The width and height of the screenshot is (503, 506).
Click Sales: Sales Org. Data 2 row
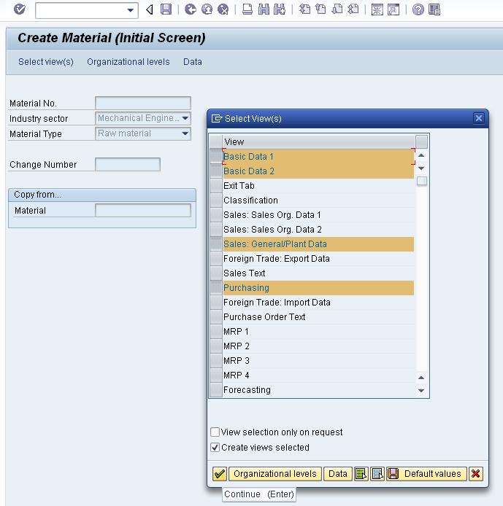pos(318,230)
